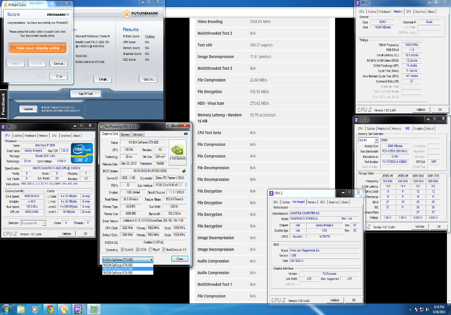Viewport: 451px width, 315px height.
Task: Open the Windows Start orb
Action: (6, 309)
